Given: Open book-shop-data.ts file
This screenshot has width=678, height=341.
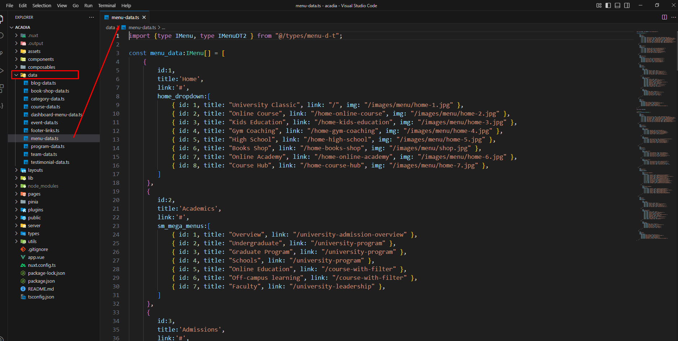Looking at the screenshot, I should (54, 91).
